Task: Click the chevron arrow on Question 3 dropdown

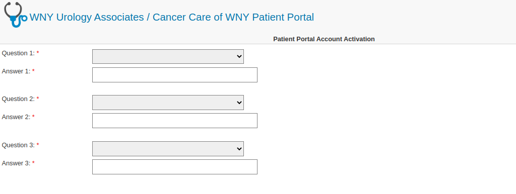Action: point(239,149)
